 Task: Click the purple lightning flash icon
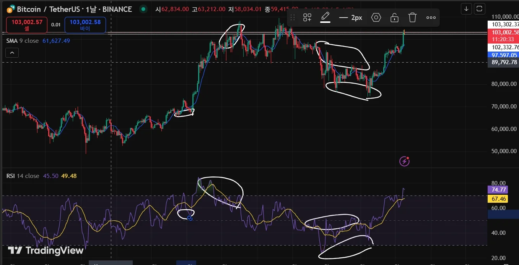tap(404, 162)
